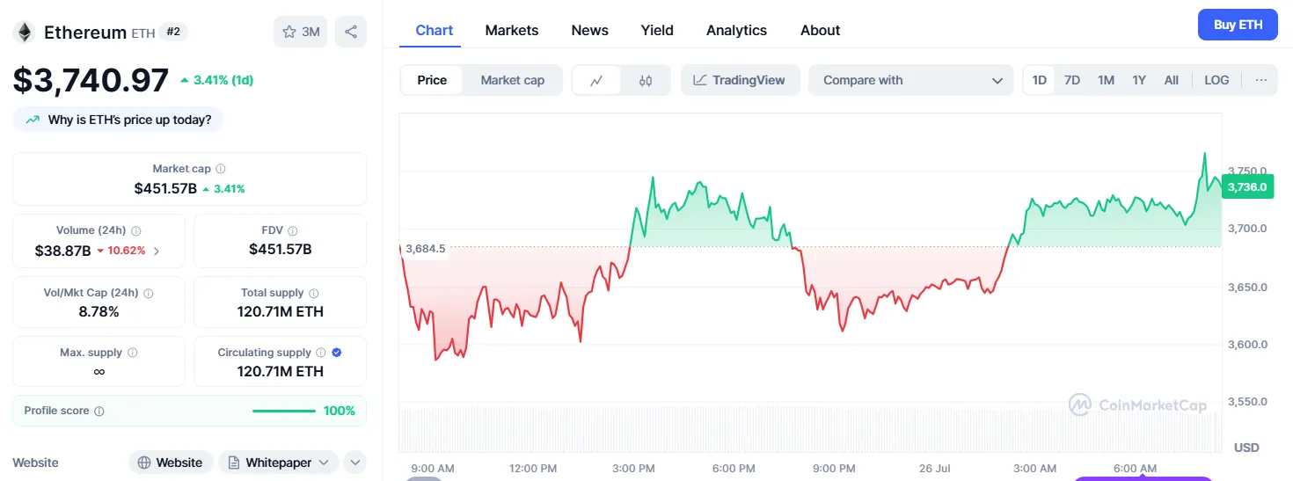Screen dimensions: 1293x481
Task: Open more chart options ellipsis
Action: pos(1261,80)
